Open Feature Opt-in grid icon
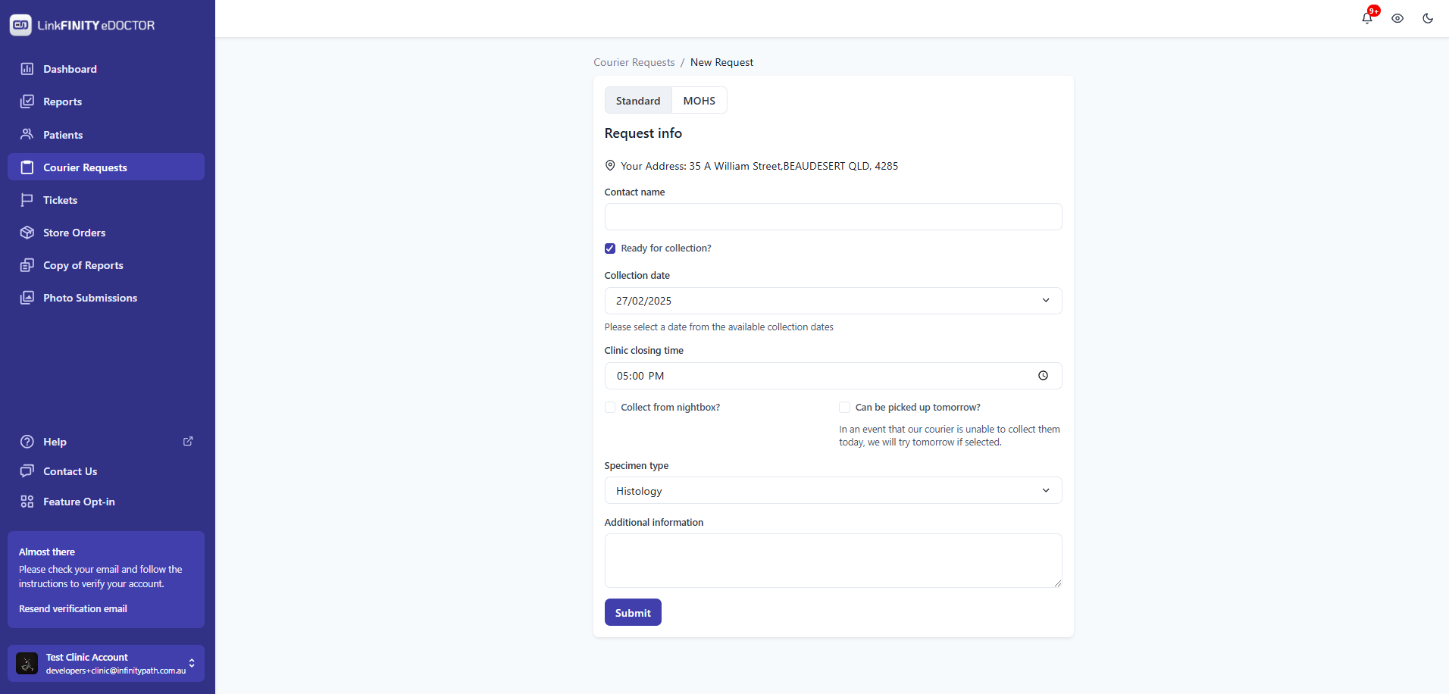1449x694 pixels. click(x=27, y=502)
